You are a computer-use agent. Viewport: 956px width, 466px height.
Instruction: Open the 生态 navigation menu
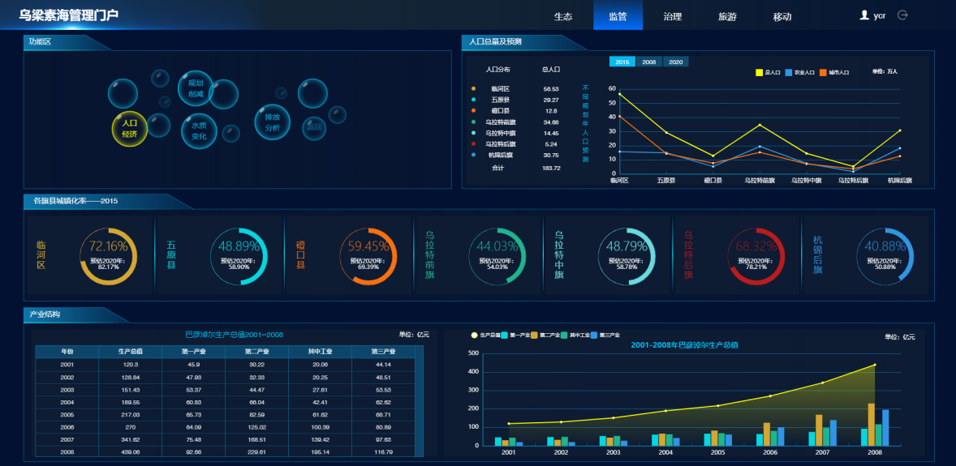click(x=563, y=16)
